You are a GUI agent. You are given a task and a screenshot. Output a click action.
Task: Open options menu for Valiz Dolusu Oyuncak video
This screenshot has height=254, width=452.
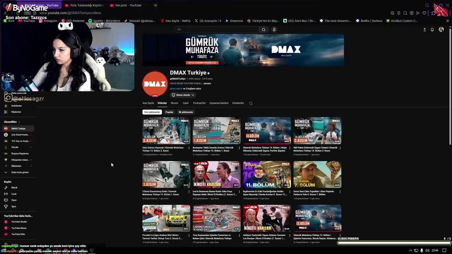coord(189,148)
